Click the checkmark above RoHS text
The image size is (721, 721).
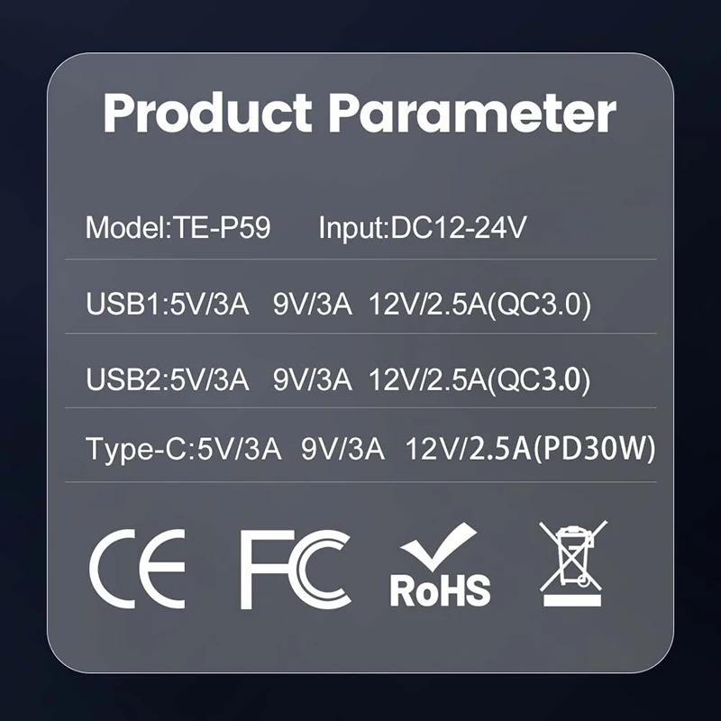439,546
